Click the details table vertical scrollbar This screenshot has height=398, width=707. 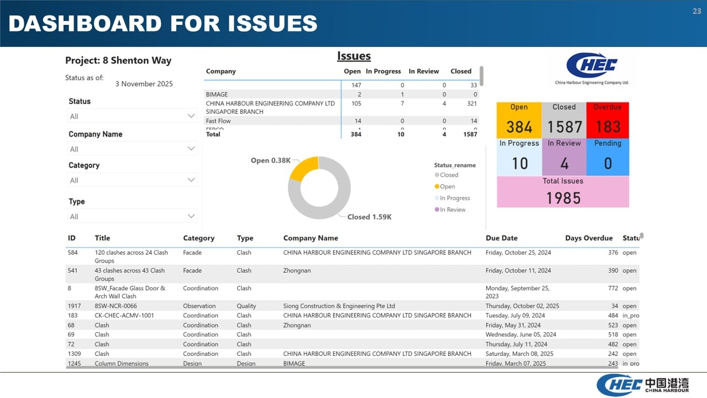[x=642, y=236]
